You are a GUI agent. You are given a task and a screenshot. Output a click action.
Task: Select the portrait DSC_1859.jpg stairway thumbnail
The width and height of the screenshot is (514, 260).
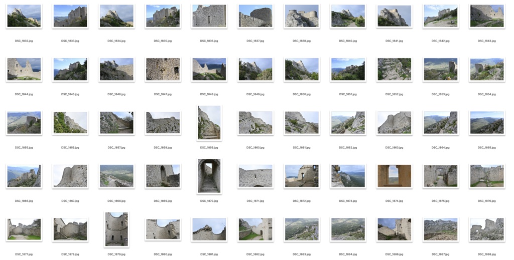tap(209, 123)
